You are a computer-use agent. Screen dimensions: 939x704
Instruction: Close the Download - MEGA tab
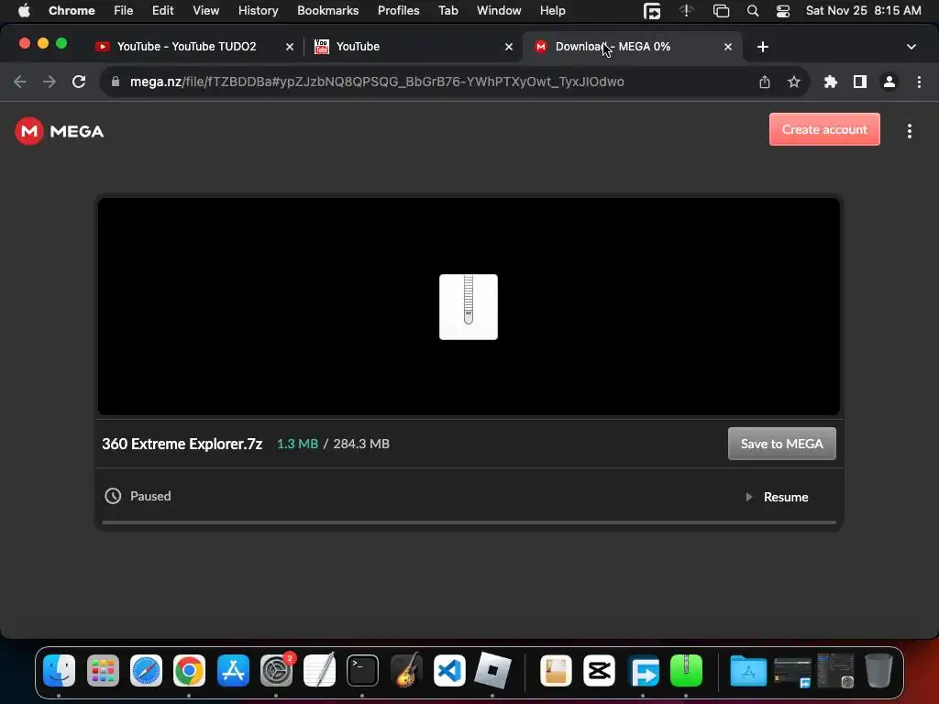727,47
